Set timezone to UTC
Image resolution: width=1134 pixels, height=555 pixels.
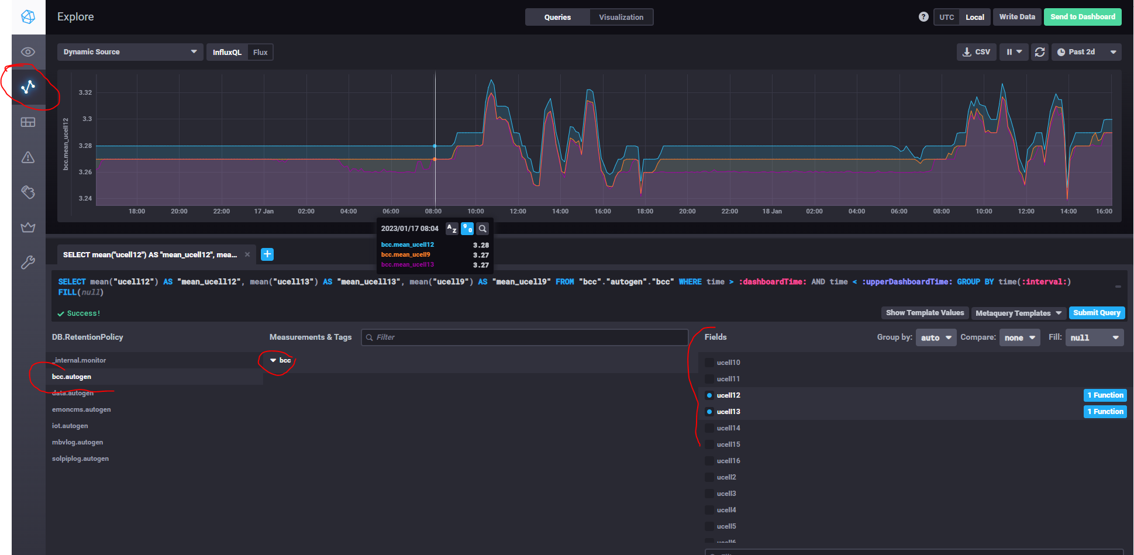point(947,17)
